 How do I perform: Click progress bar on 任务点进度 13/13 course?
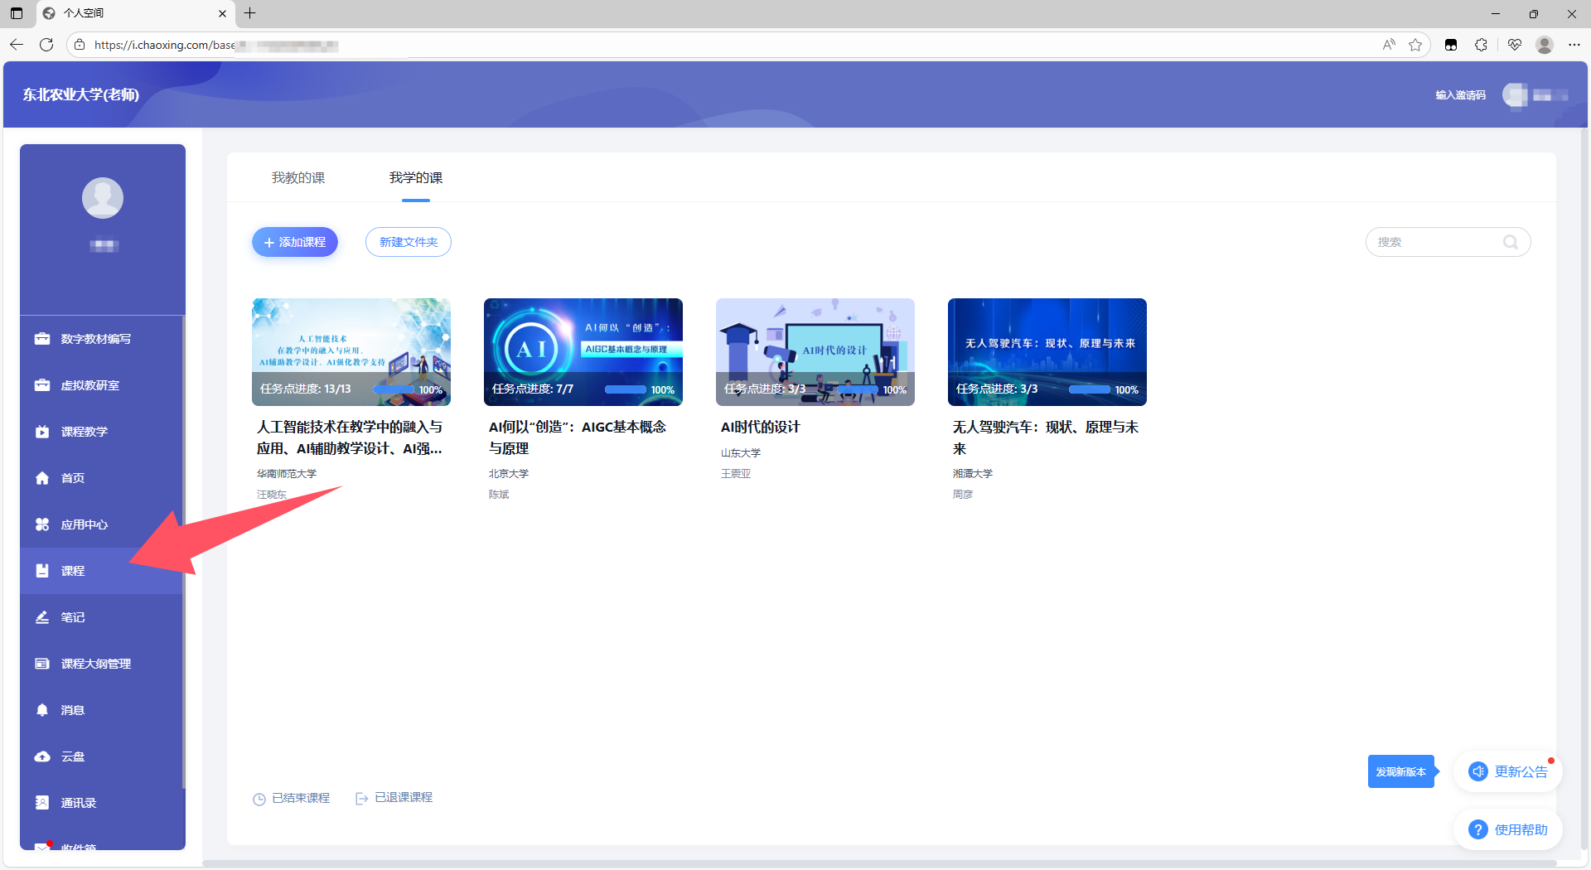pos(394,389)
